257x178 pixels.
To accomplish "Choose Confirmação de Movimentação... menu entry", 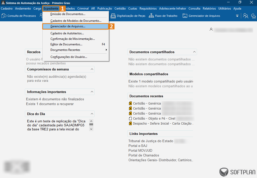I will pos(76,39).
